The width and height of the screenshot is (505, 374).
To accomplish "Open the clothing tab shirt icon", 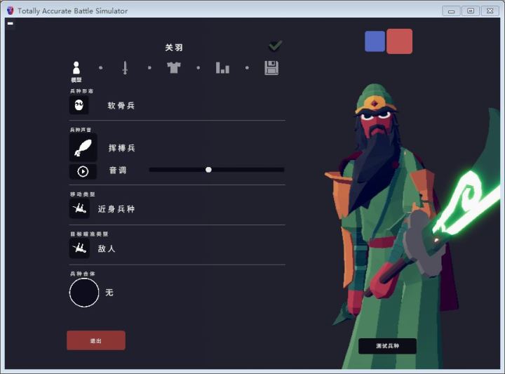I will (174, 67).
